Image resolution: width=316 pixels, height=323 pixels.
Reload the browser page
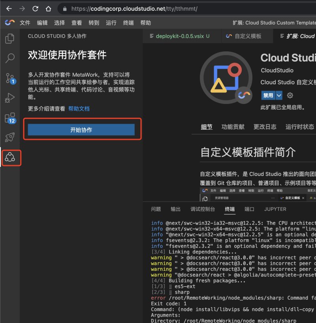tap(35, 9)
